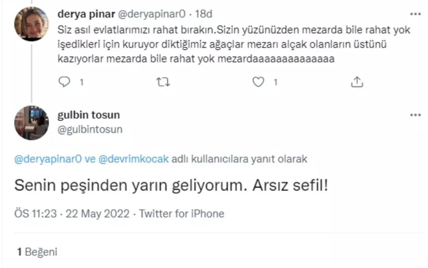Click the Twitter for iPhone source link
The image size is (428, 268).
click(x=182, y=214)
